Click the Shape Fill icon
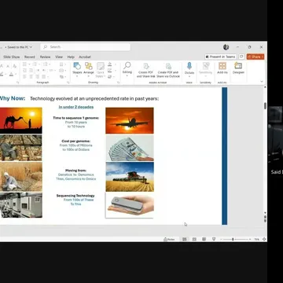This screenshot has height=283, width=283. click(110, 64)
